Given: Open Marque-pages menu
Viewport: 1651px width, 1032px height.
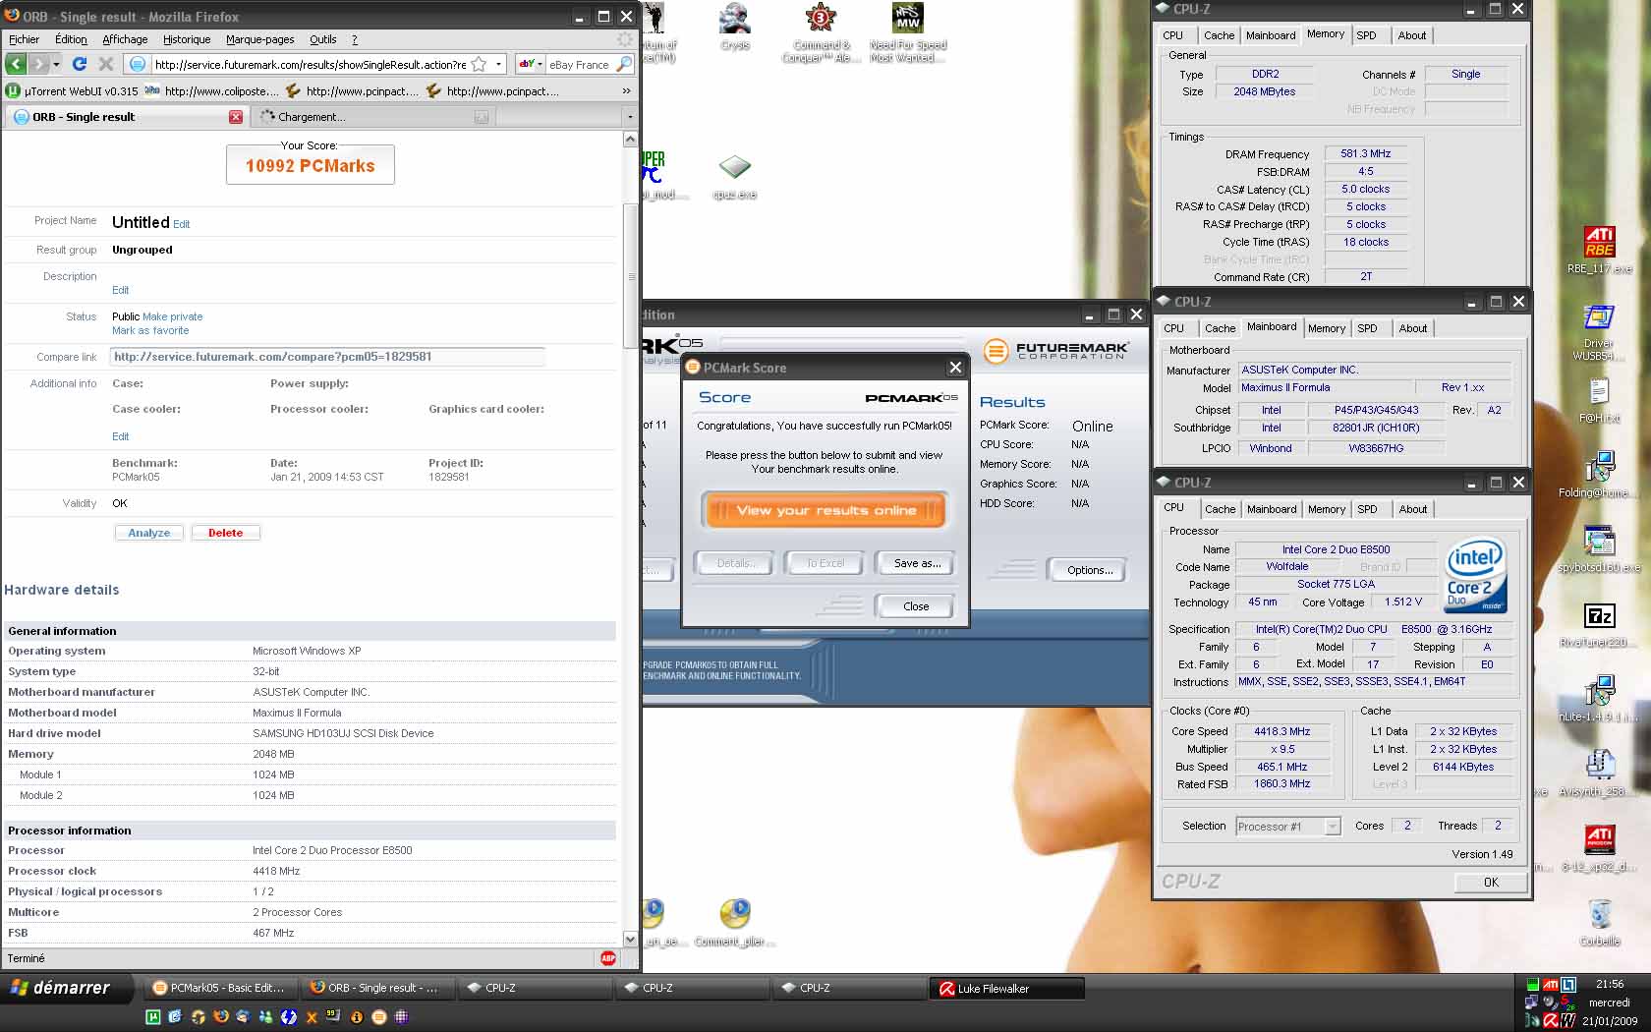Looking at the screenshot, I should (259, 39).
